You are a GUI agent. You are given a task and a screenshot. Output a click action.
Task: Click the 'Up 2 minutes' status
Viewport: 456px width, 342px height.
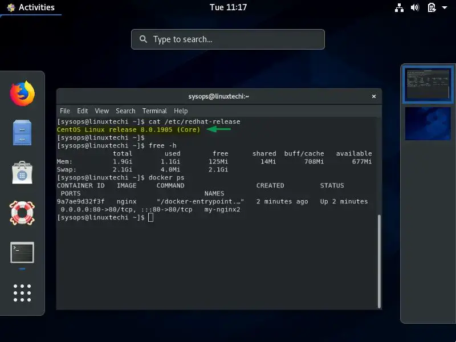tap(344, 202)
